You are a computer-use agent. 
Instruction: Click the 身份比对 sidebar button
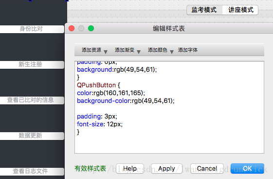(32, 29)
